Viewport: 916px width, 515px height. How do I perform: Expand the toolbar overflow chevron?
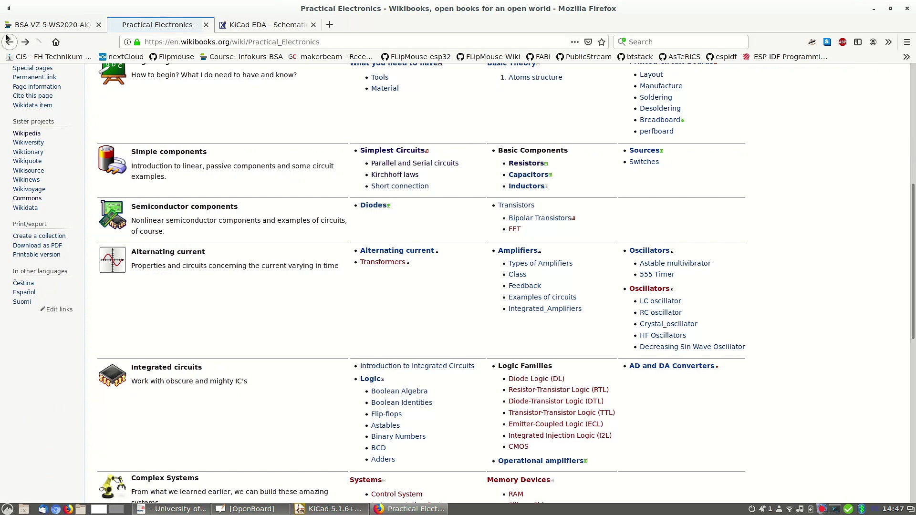(888, 42)
